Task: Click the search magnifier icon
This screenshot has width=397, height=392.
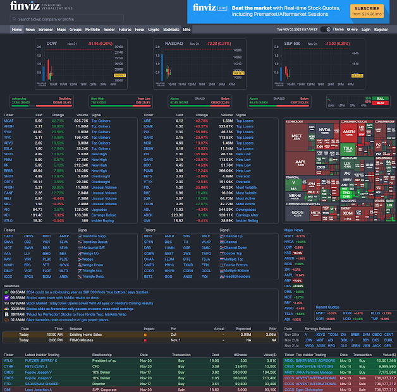Action: point(15,19)
